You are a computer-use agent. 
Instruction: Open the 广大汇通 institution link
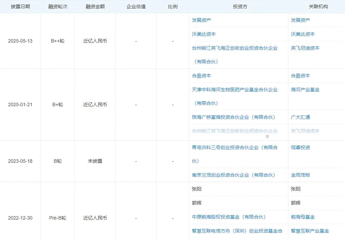coord(300,117)
